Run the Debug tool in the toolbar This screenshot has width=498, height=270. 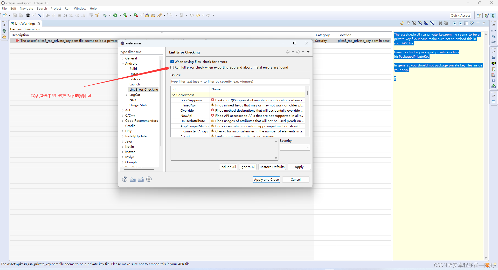105,15
